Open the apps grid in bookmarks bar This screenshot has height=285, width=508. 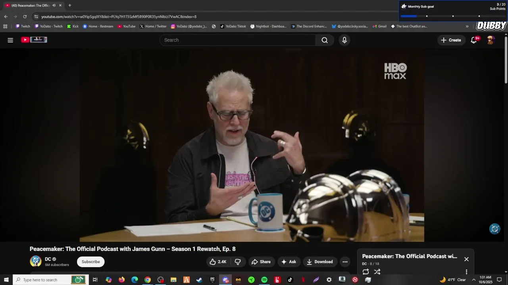point(5,27)
